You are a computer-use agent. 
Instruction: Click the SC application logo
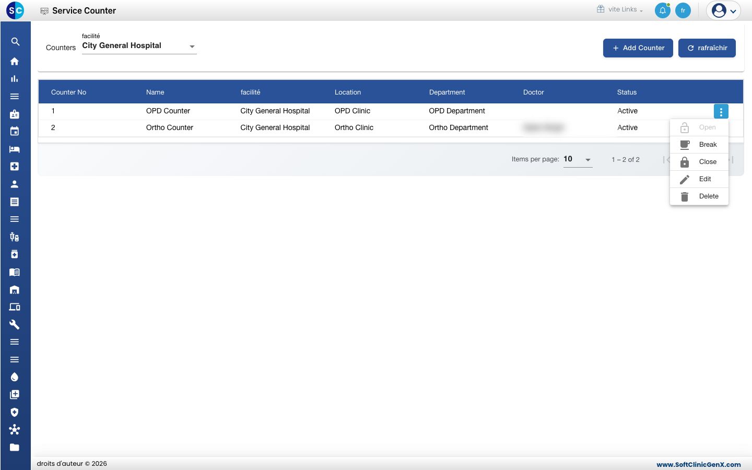click(x=15, y=10)
